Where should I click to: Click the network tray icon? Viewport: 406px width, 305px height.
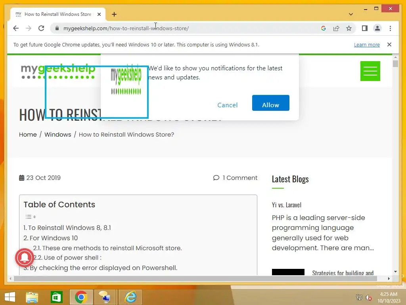point(359,297)
